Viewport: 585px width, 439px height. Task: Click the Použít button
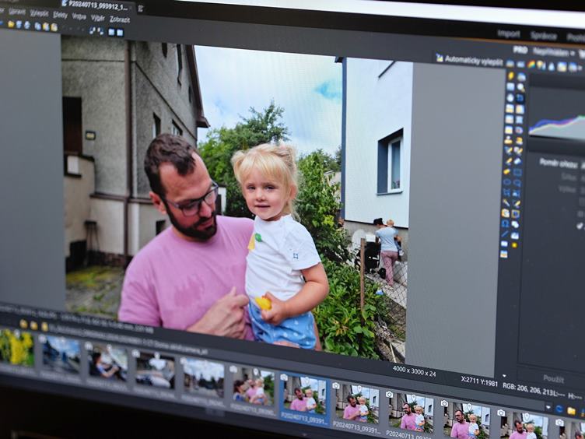coord(554,379)
